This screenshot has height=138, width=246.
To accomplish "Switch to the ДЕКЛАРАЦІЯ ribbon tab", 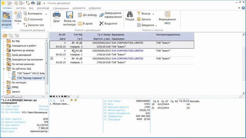I will [x=43, y=8].
